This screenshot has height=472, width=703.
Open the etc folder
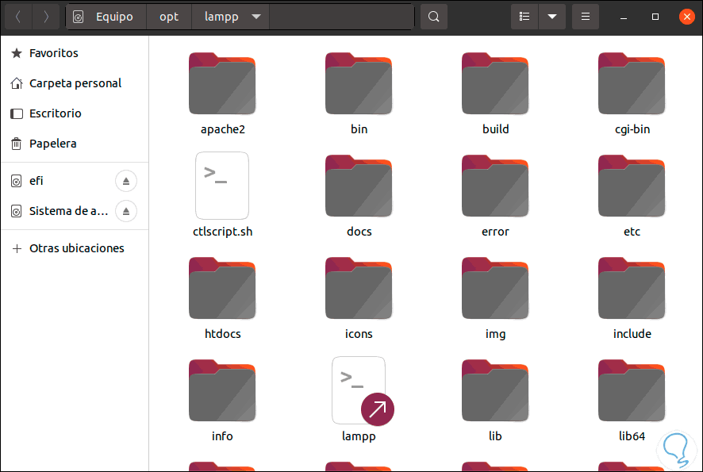[632, 186]
